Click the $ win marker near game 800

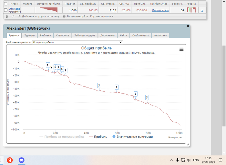point(147,98)
